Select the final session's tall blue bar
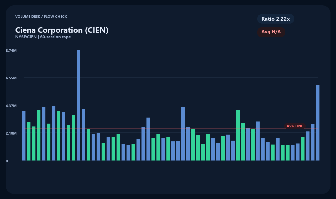This screenshot has width=336, height=199. [318, 123]
